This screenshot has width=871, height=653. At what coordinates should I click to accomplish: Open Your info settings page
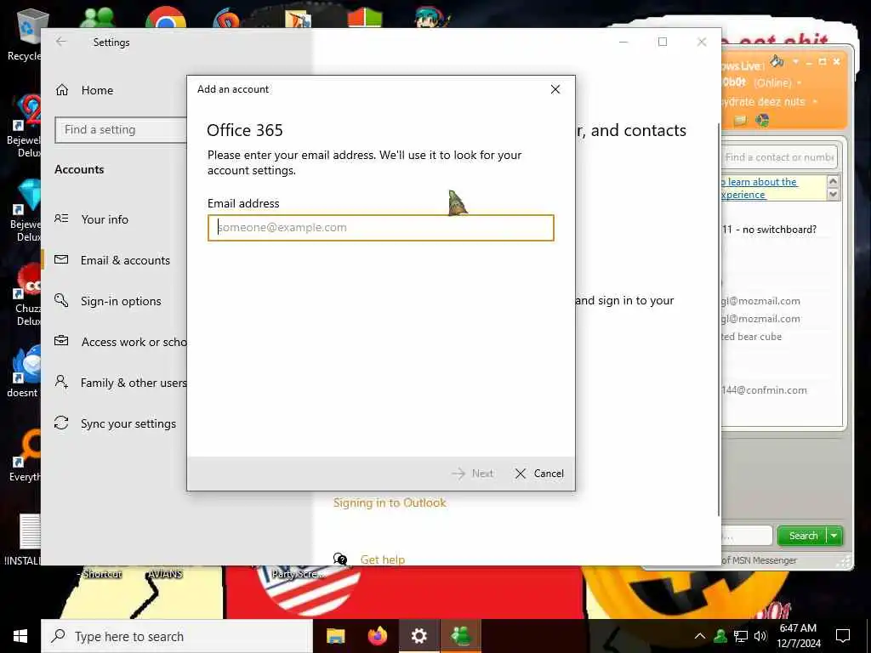105,219
